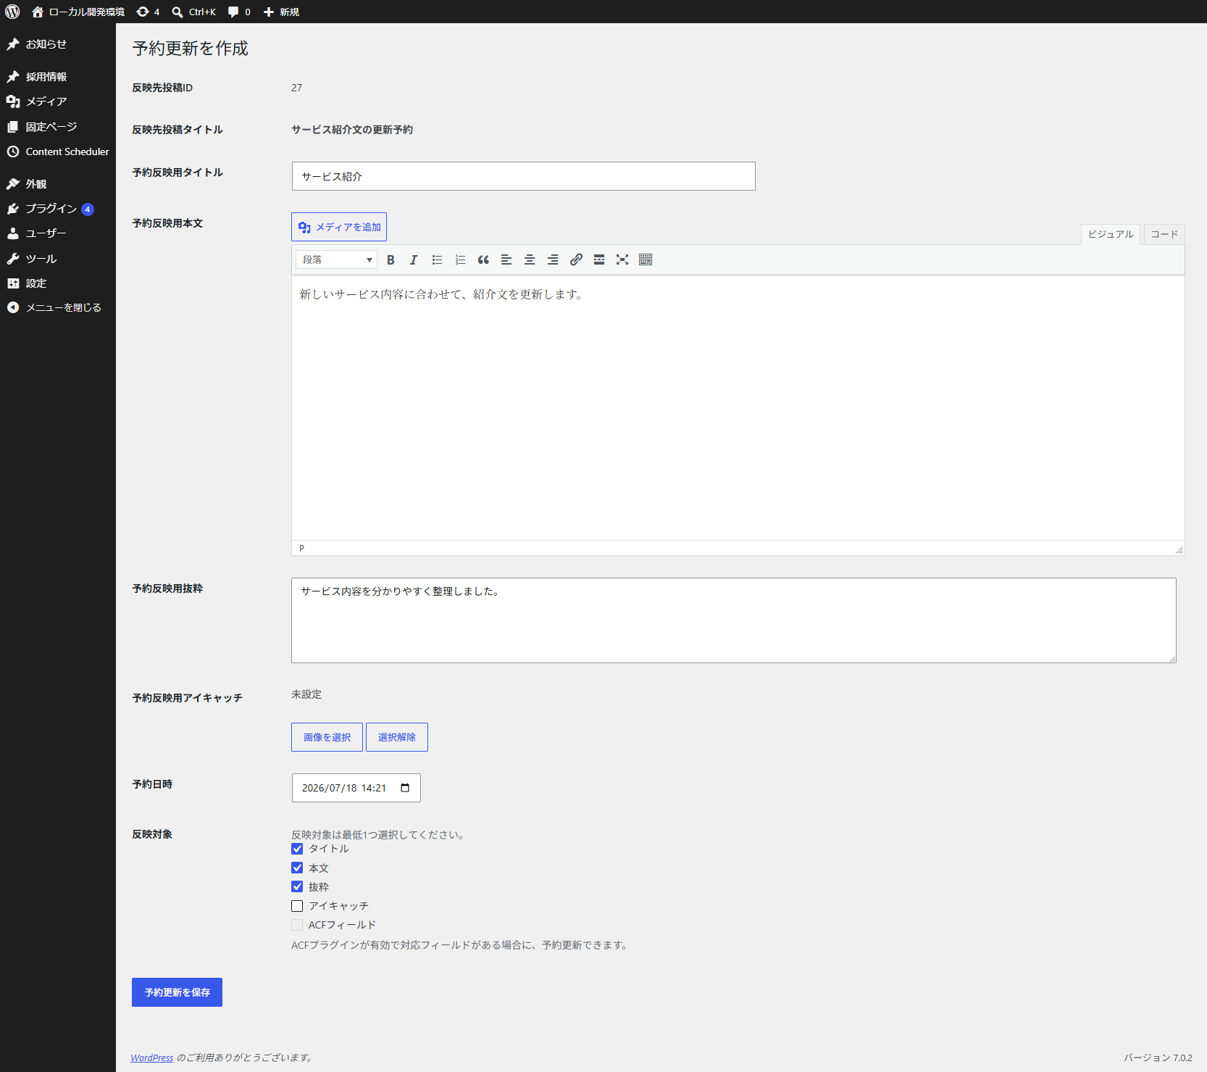The height and width of the screenshot is (1072, 1207).
Task: Insert a numbered list
Action: click(x=460, y=259)
